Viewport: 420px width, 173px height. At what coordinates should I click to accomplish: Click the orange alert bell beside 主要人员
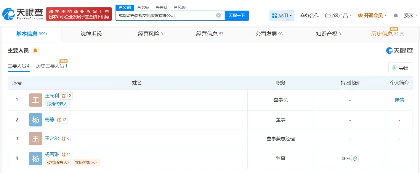tap(35, 51)
